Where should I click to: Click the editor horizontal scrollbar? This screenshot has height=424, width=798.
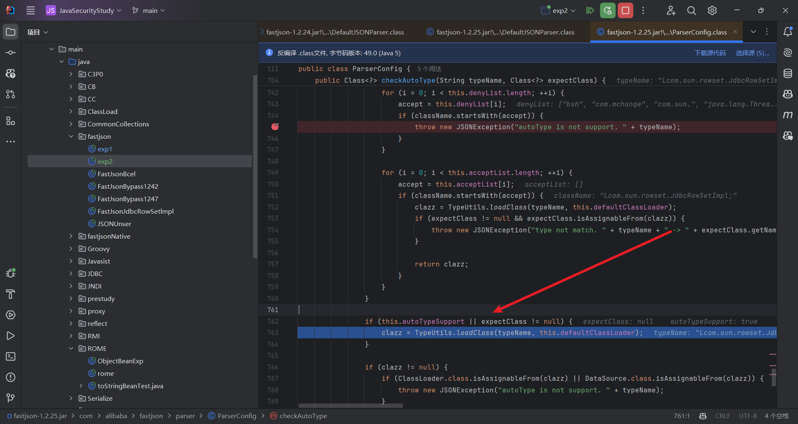[350, 406]
